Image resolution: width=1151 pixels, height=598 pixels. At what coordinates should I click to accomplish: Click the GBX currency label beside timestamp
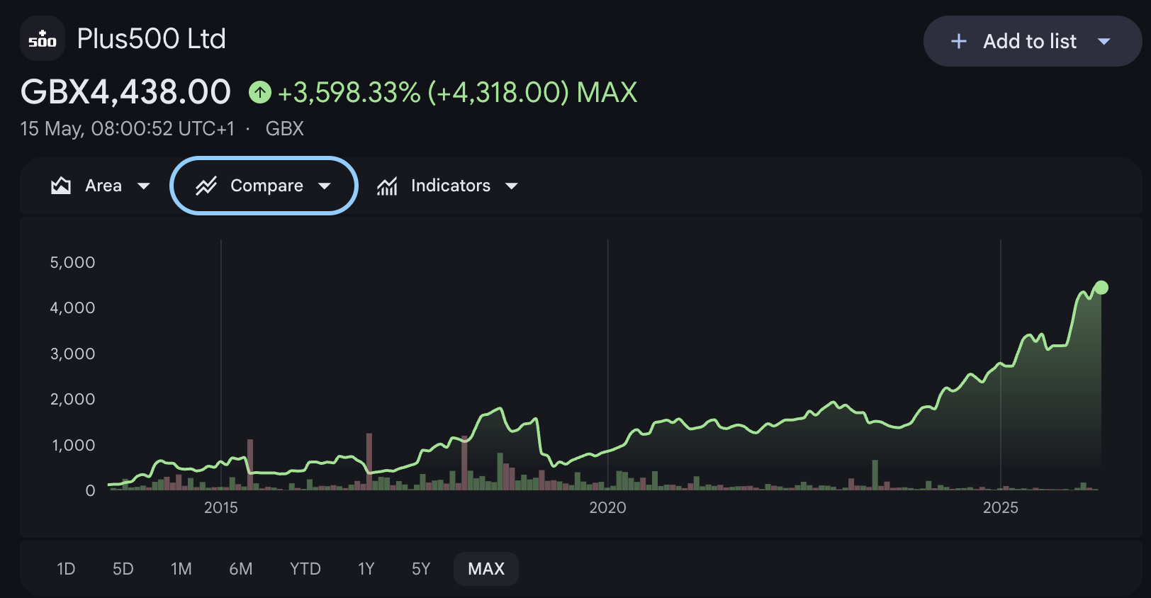click(285, 128)
